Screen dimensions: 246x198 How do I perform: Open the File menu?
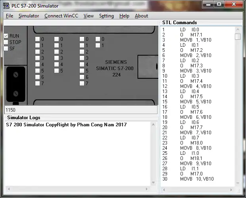10,16
